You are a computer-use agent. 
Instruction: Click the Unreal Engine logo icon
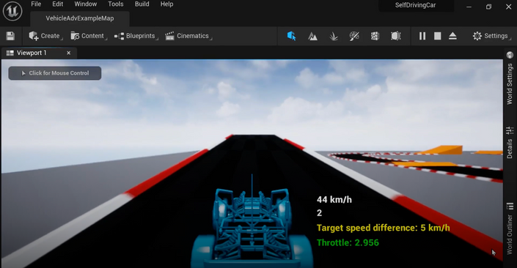coord(12,11)
